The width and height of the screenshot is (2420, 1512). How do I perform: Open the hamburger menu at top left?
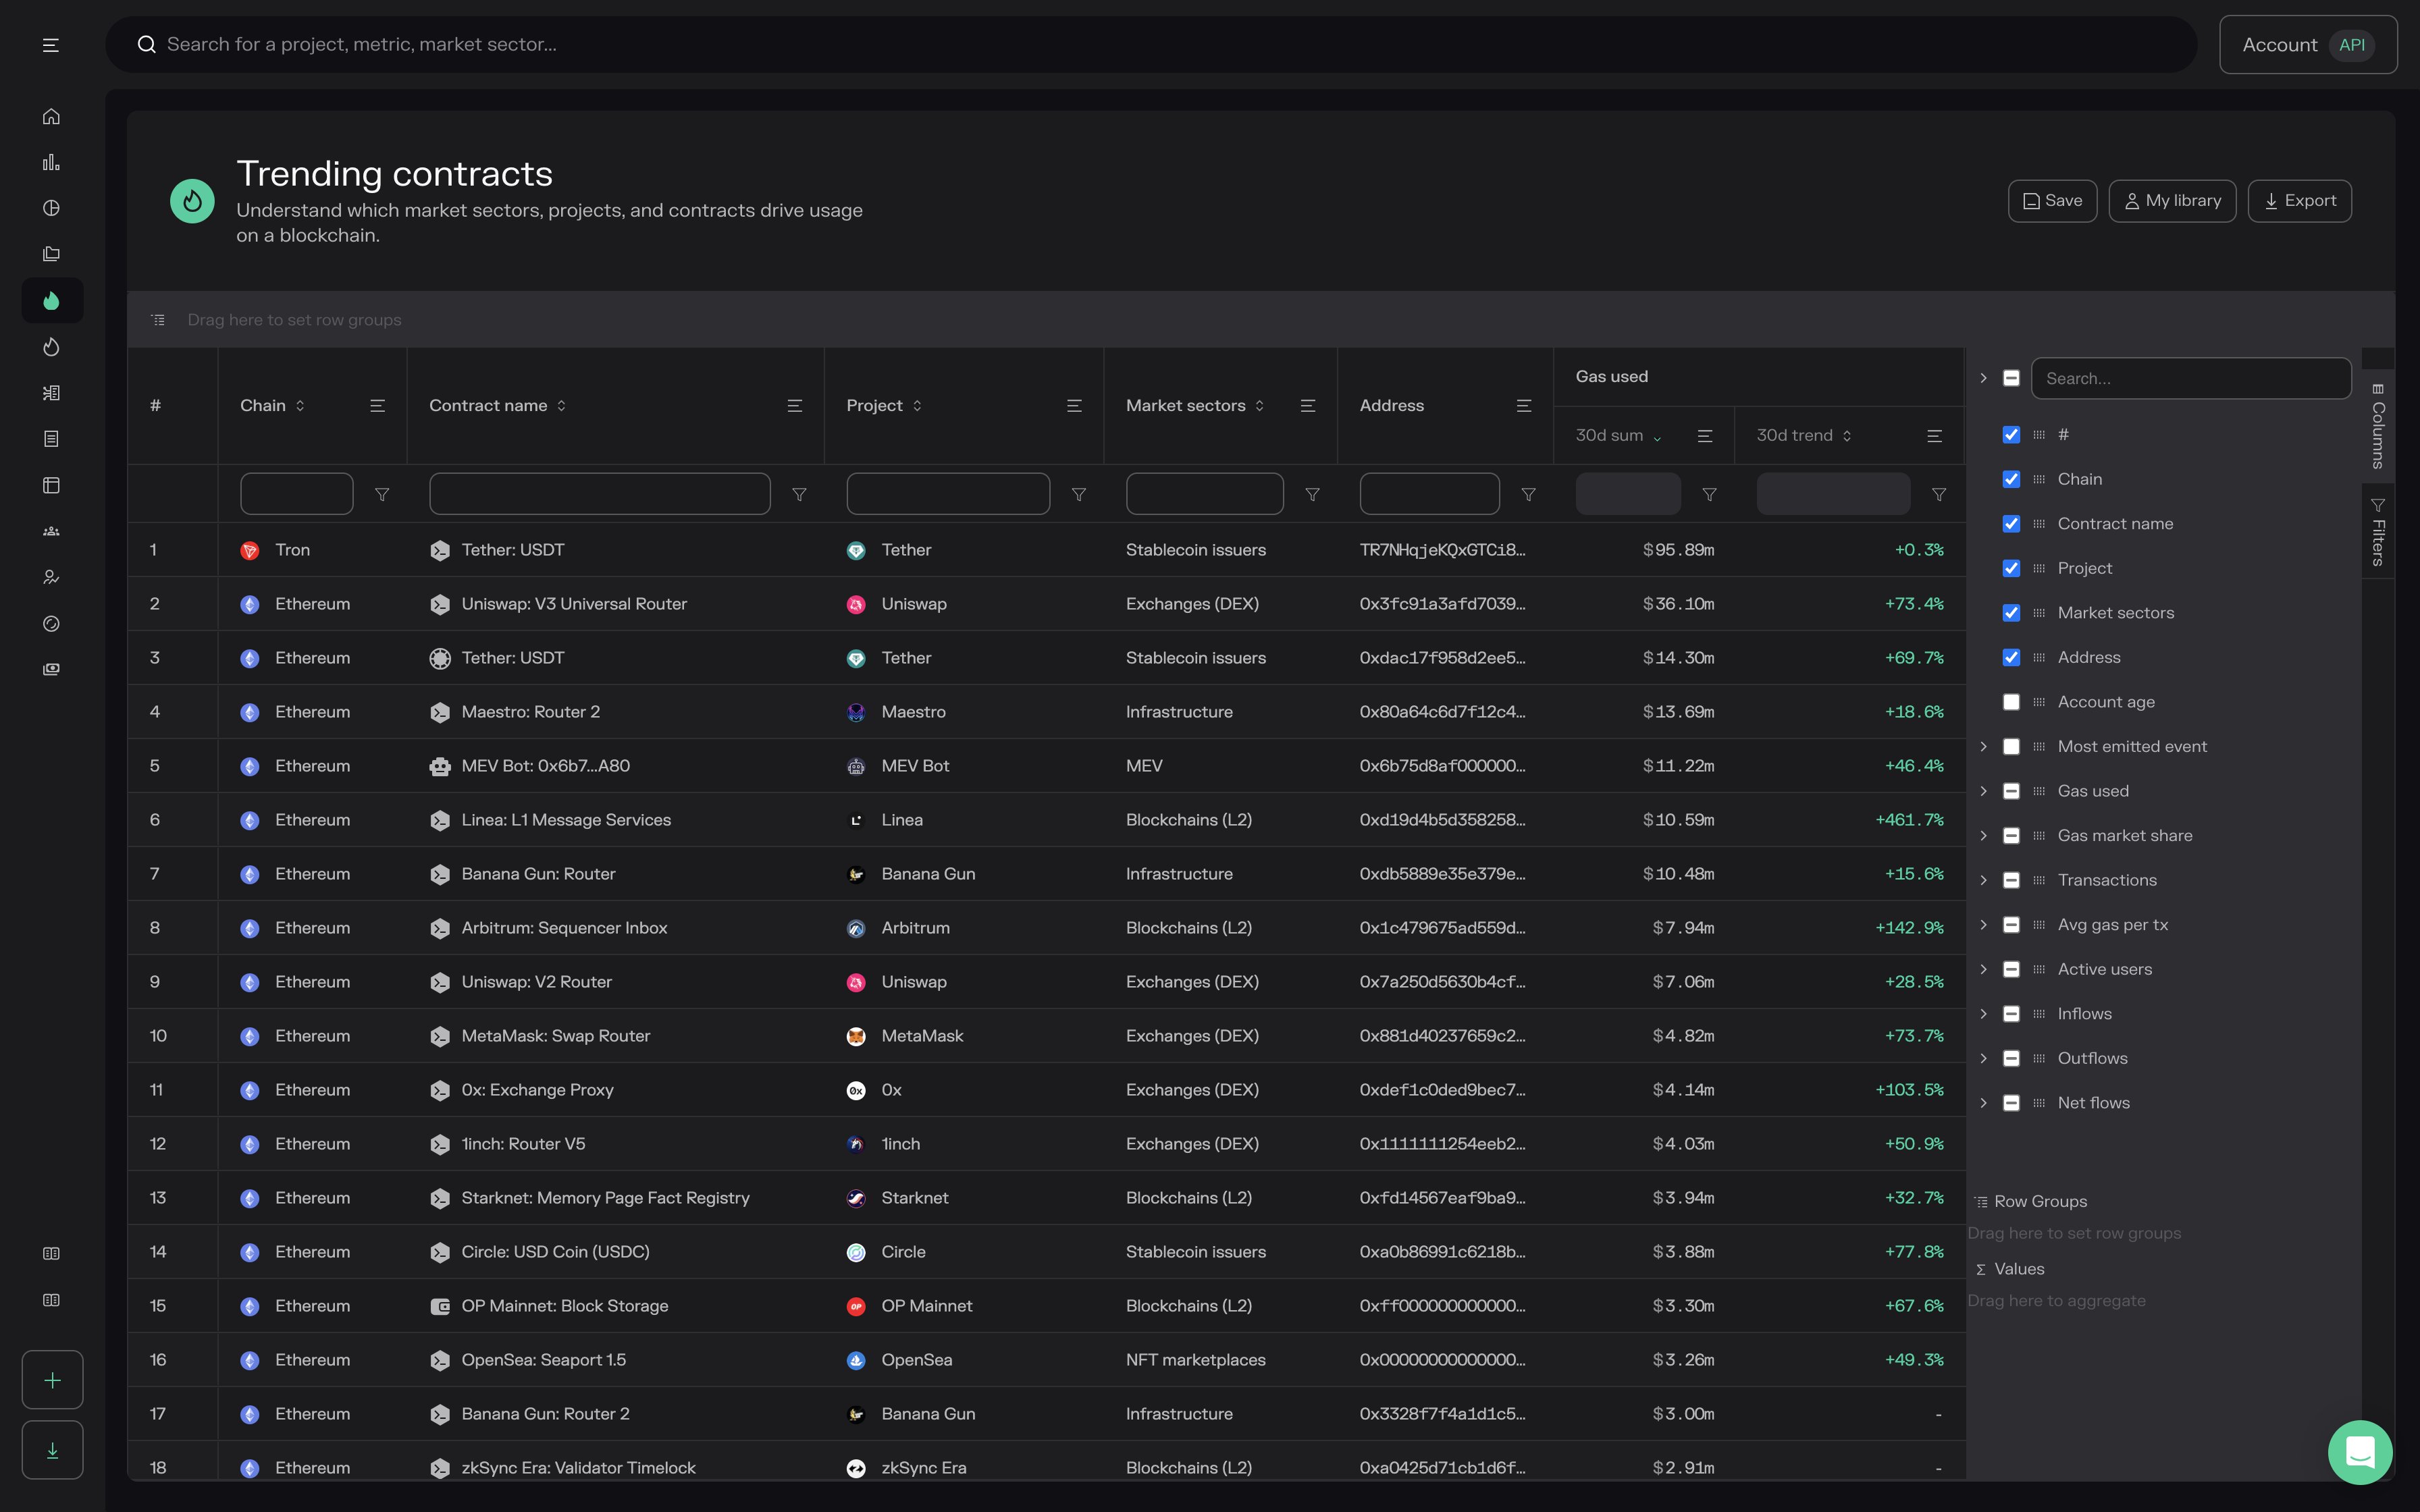coord(51,45)
